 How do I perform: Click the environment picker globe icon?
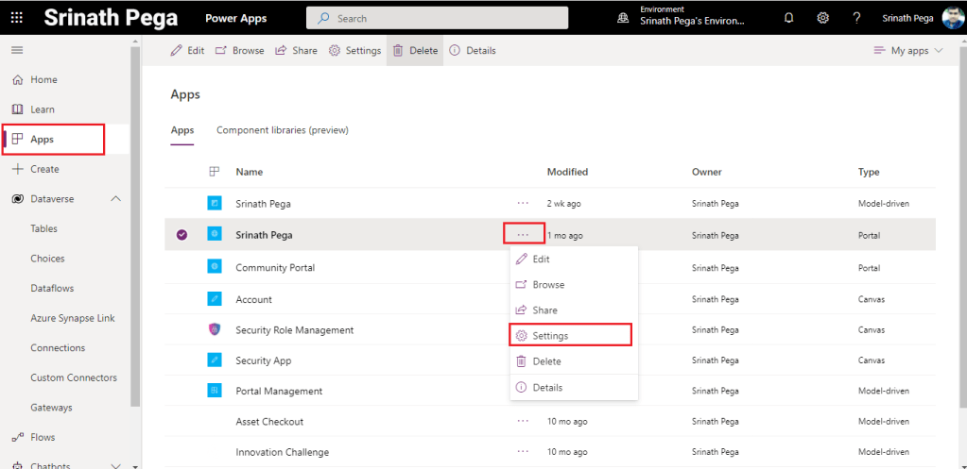pyautogui.click(x=623, y=18)
